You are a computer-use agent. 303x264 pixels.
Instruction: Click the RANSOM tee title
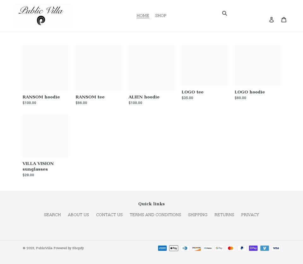pyautogui.click(x=90, y=97)
